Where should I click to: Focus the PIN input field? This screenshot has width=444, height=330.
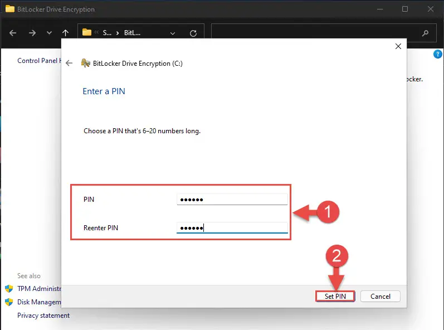(232, 200)
